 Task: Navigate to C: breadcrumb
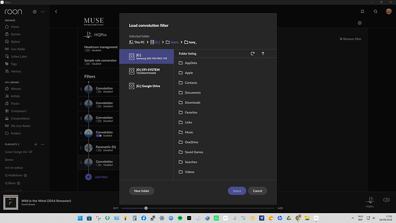156,42
